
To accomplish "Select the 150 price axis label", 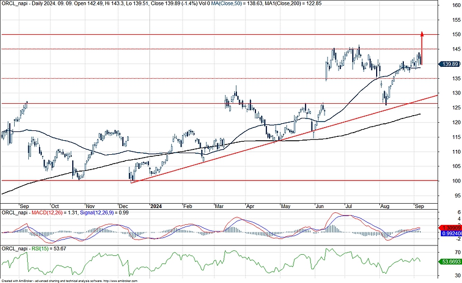I will tap(457, 34).
